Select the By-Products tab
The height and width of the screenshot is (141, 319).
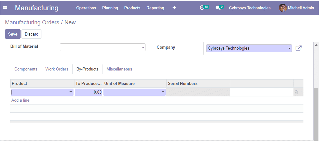(x=88, y=69)
